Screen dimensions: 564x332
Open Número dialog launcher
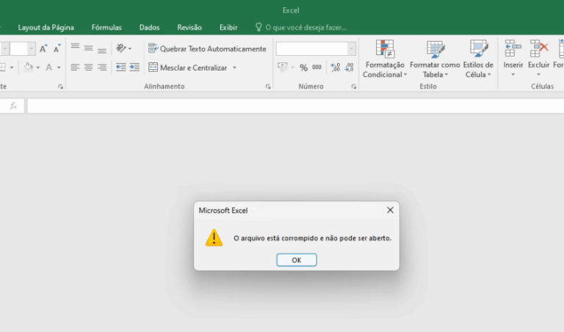pos(353,87)
